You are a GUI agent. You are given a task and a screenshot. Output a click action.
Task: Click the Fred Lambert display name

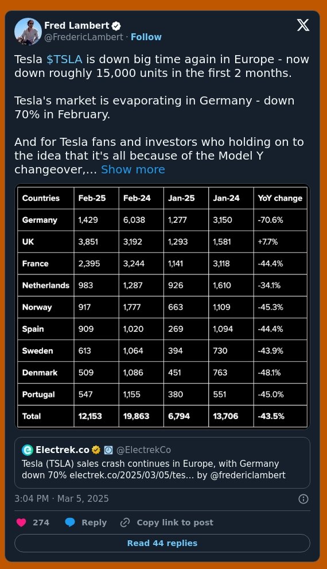(x=76, y=25)
